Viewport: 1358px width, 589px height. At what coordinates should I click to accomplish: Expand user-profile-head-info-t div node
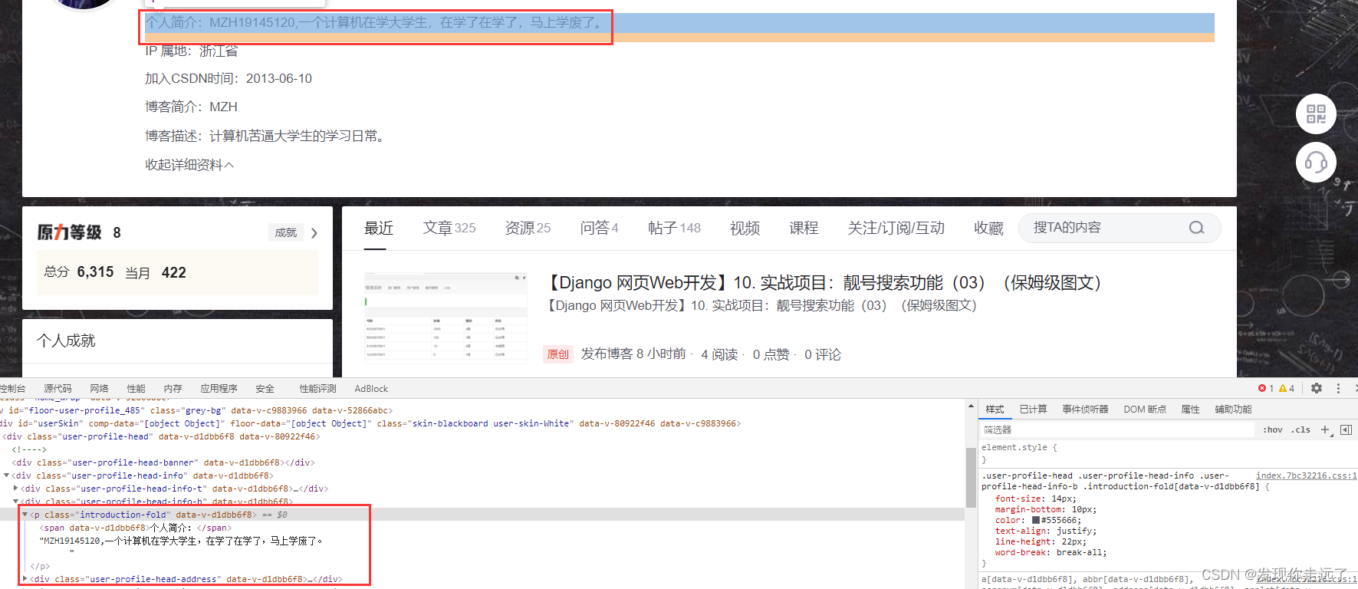pos(15,489)
